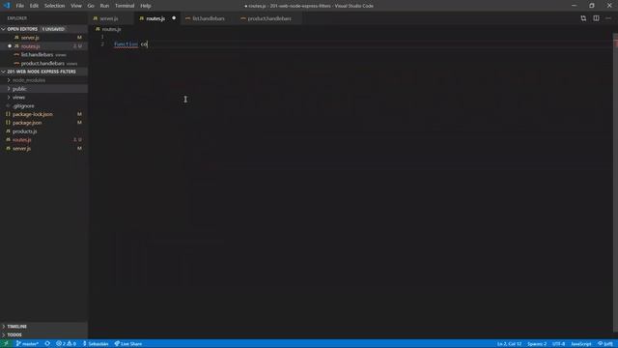Image resolution: width=618 pixels, height=348 pixels.
Task: Click the editor vertical scrollbar
Action: [615, 183]
